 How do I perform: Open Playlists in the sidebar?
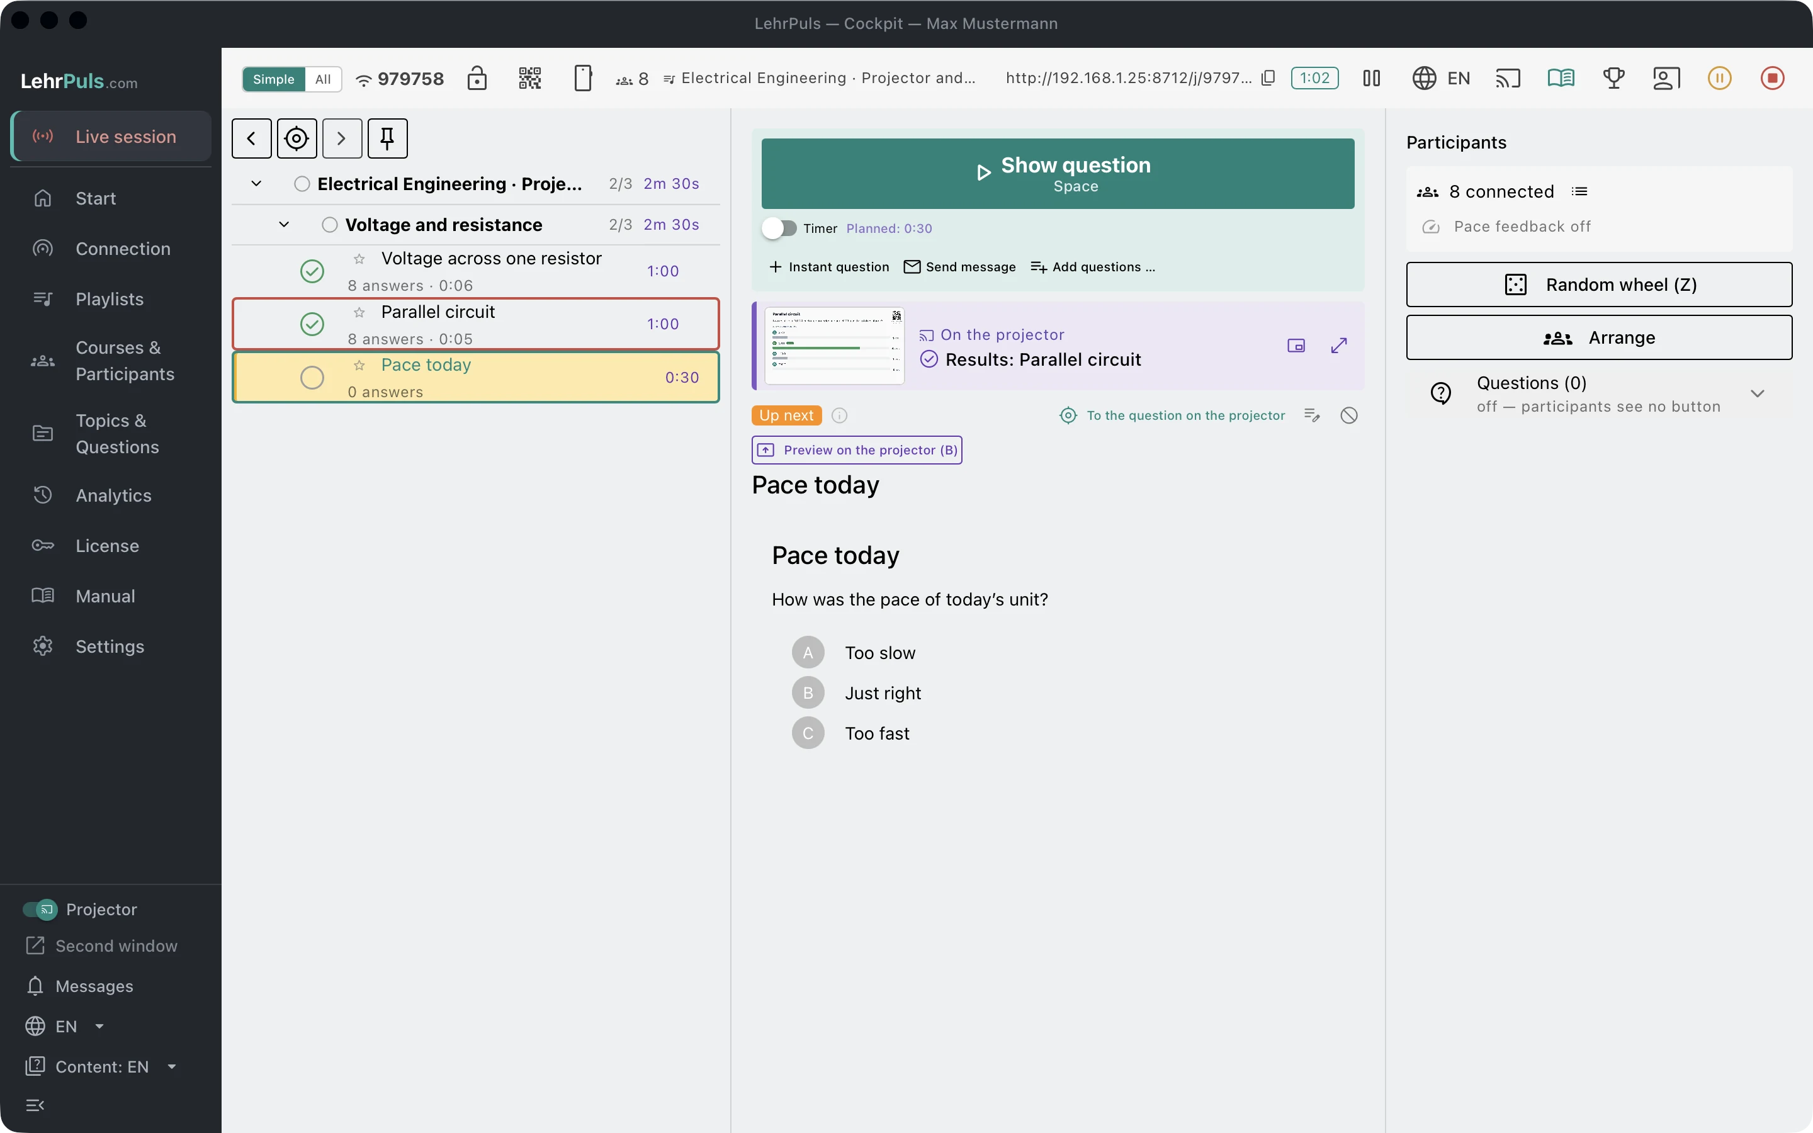click(111, 299)
